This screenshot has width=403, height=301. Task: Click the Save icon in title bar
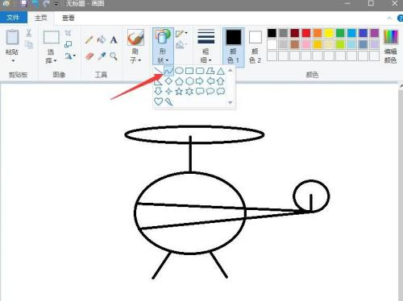(x=23, y=3)
